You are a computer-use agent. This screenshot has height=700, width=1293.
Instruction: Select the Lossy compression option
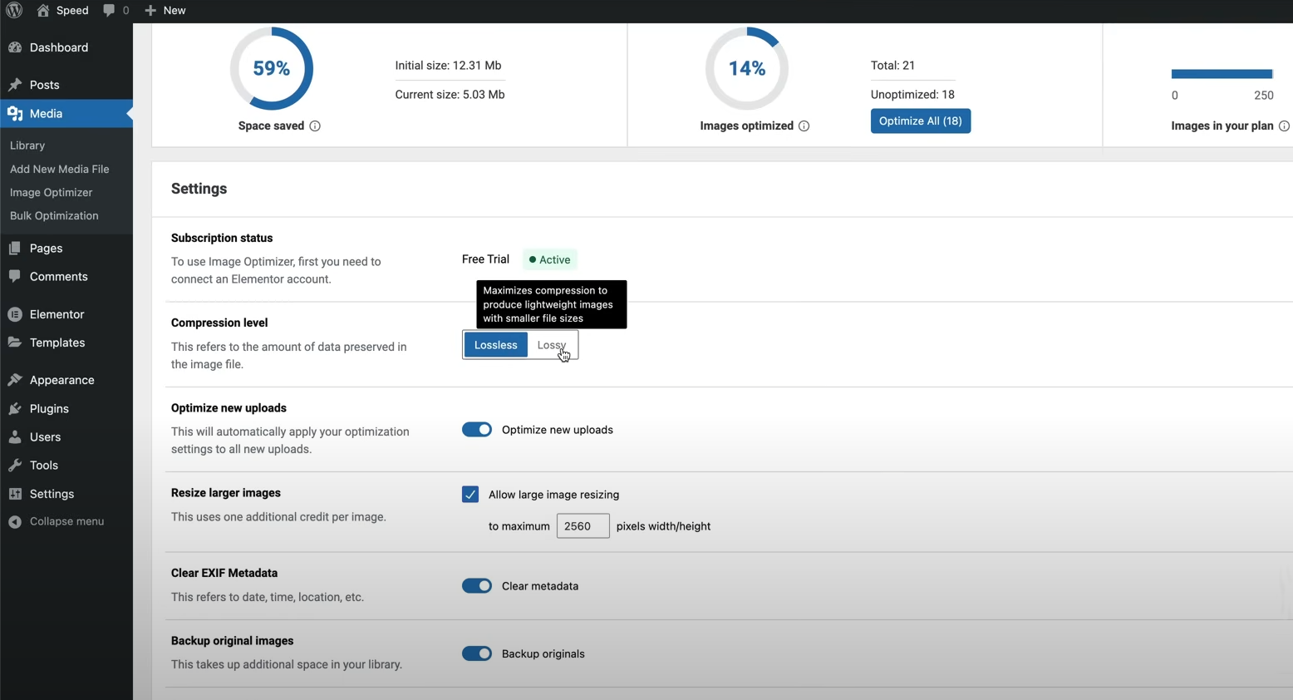pyautogui.click(x=551, y=345)
